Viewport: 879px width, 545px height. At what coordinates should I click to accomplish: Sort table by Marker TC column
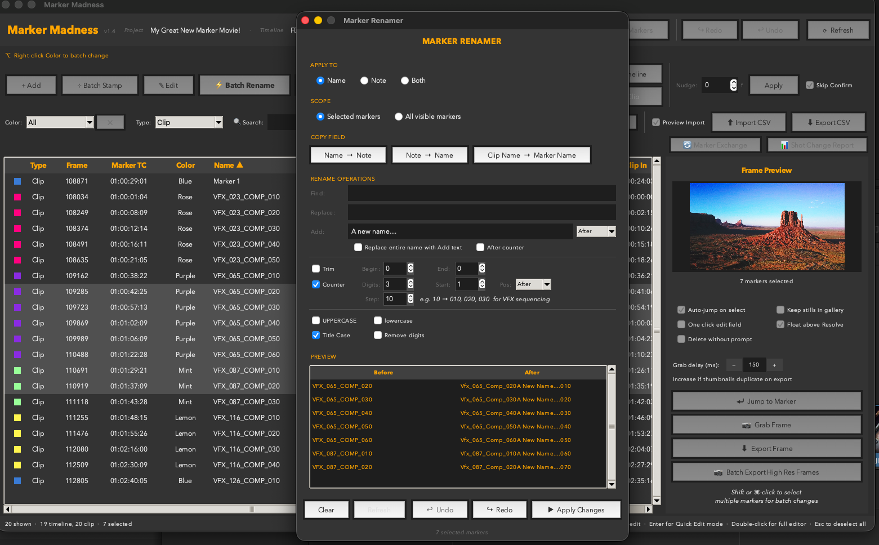tap(129, 165)
